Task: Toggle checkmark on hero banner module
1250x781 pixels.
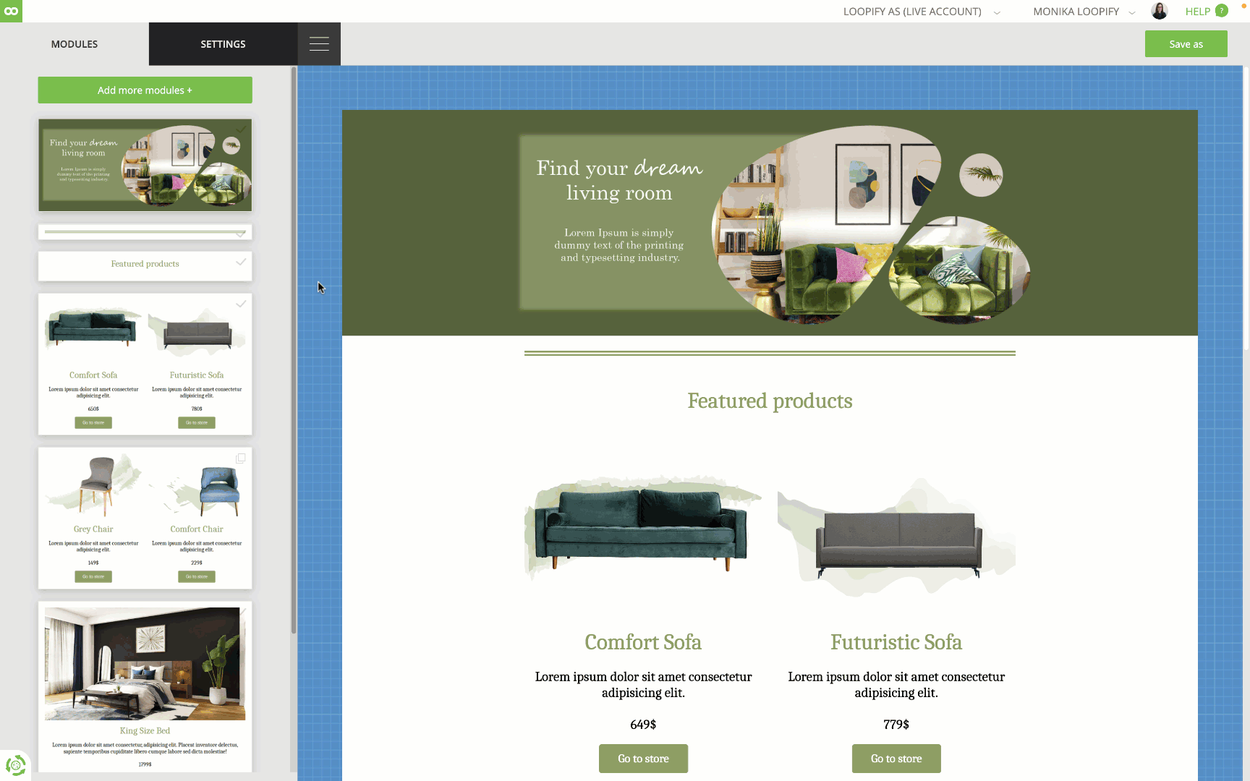Action: pyautogui.click(x=241, y=129)
